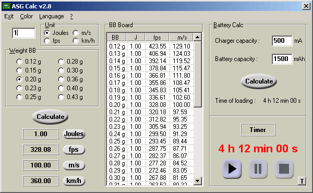Click Calculate button under Weight BB
The image size is (313, 193).
[50, 117]
